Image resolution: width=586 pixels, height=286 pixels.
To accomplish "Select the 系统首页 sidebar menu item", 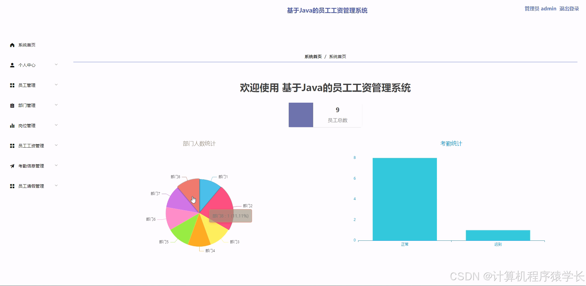I will point(26,45).
